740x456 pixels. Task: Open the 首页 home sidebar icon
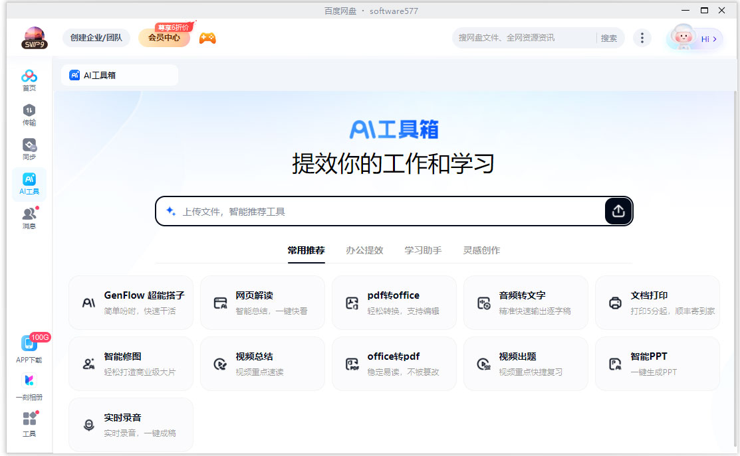point(29,80)
